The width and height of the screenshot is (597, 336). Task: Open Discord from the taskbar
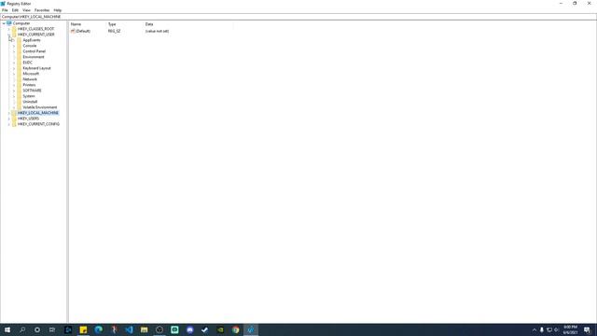tap(190, 329)
